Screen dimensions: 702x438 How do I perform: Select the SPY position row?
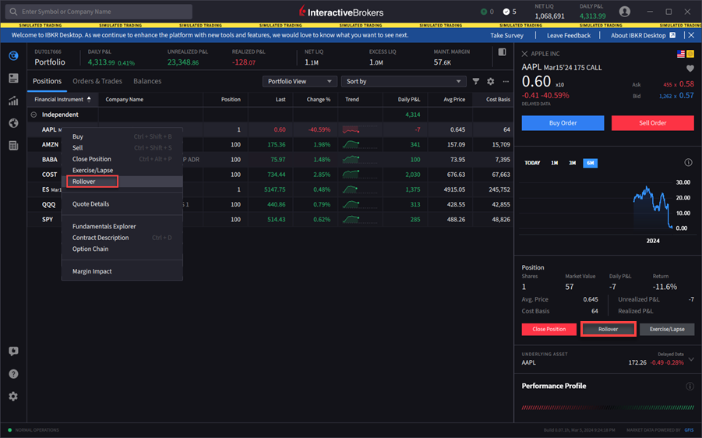(270, 220)
